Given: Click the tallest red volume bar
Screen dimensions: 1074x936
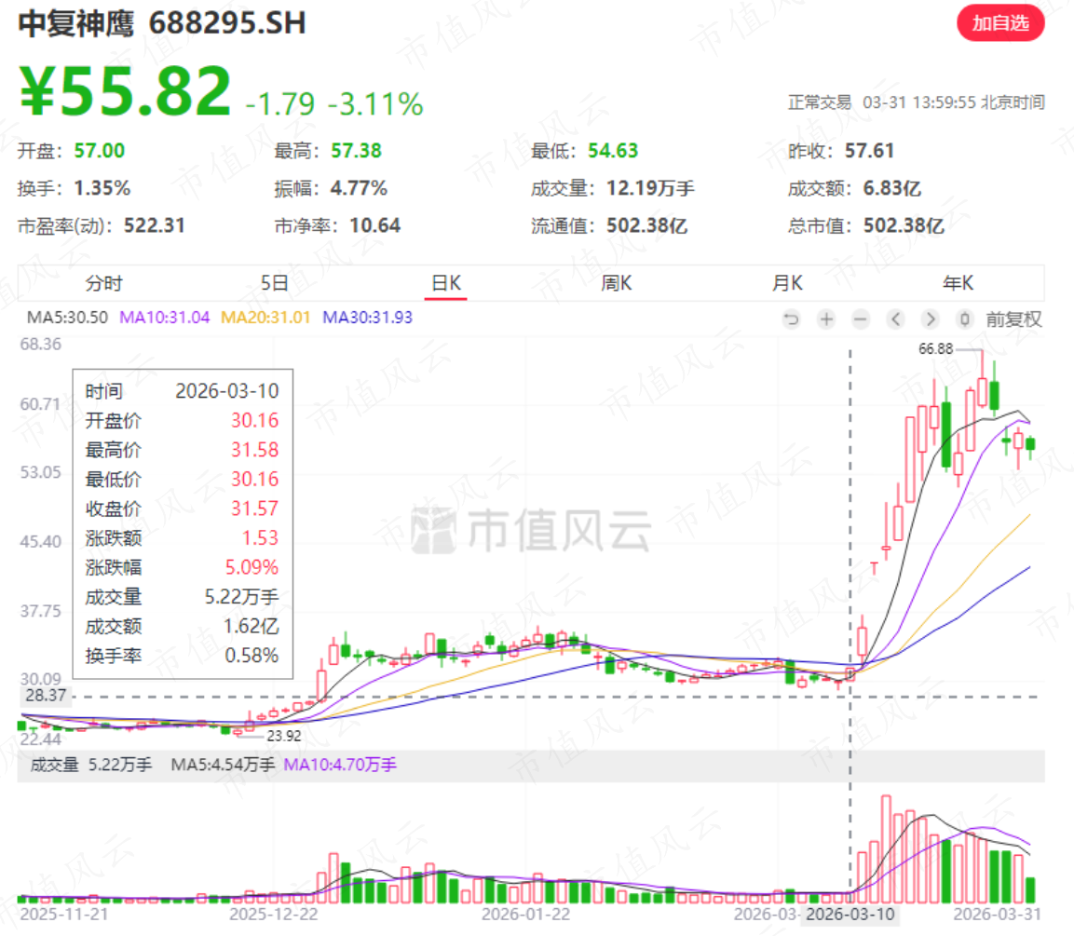Looking at the screenshot, I should tap(886, 849).
